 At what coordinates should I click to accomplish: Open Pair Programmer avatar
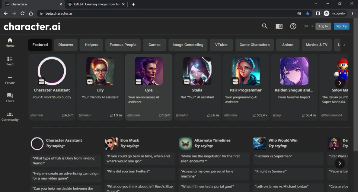246,71
